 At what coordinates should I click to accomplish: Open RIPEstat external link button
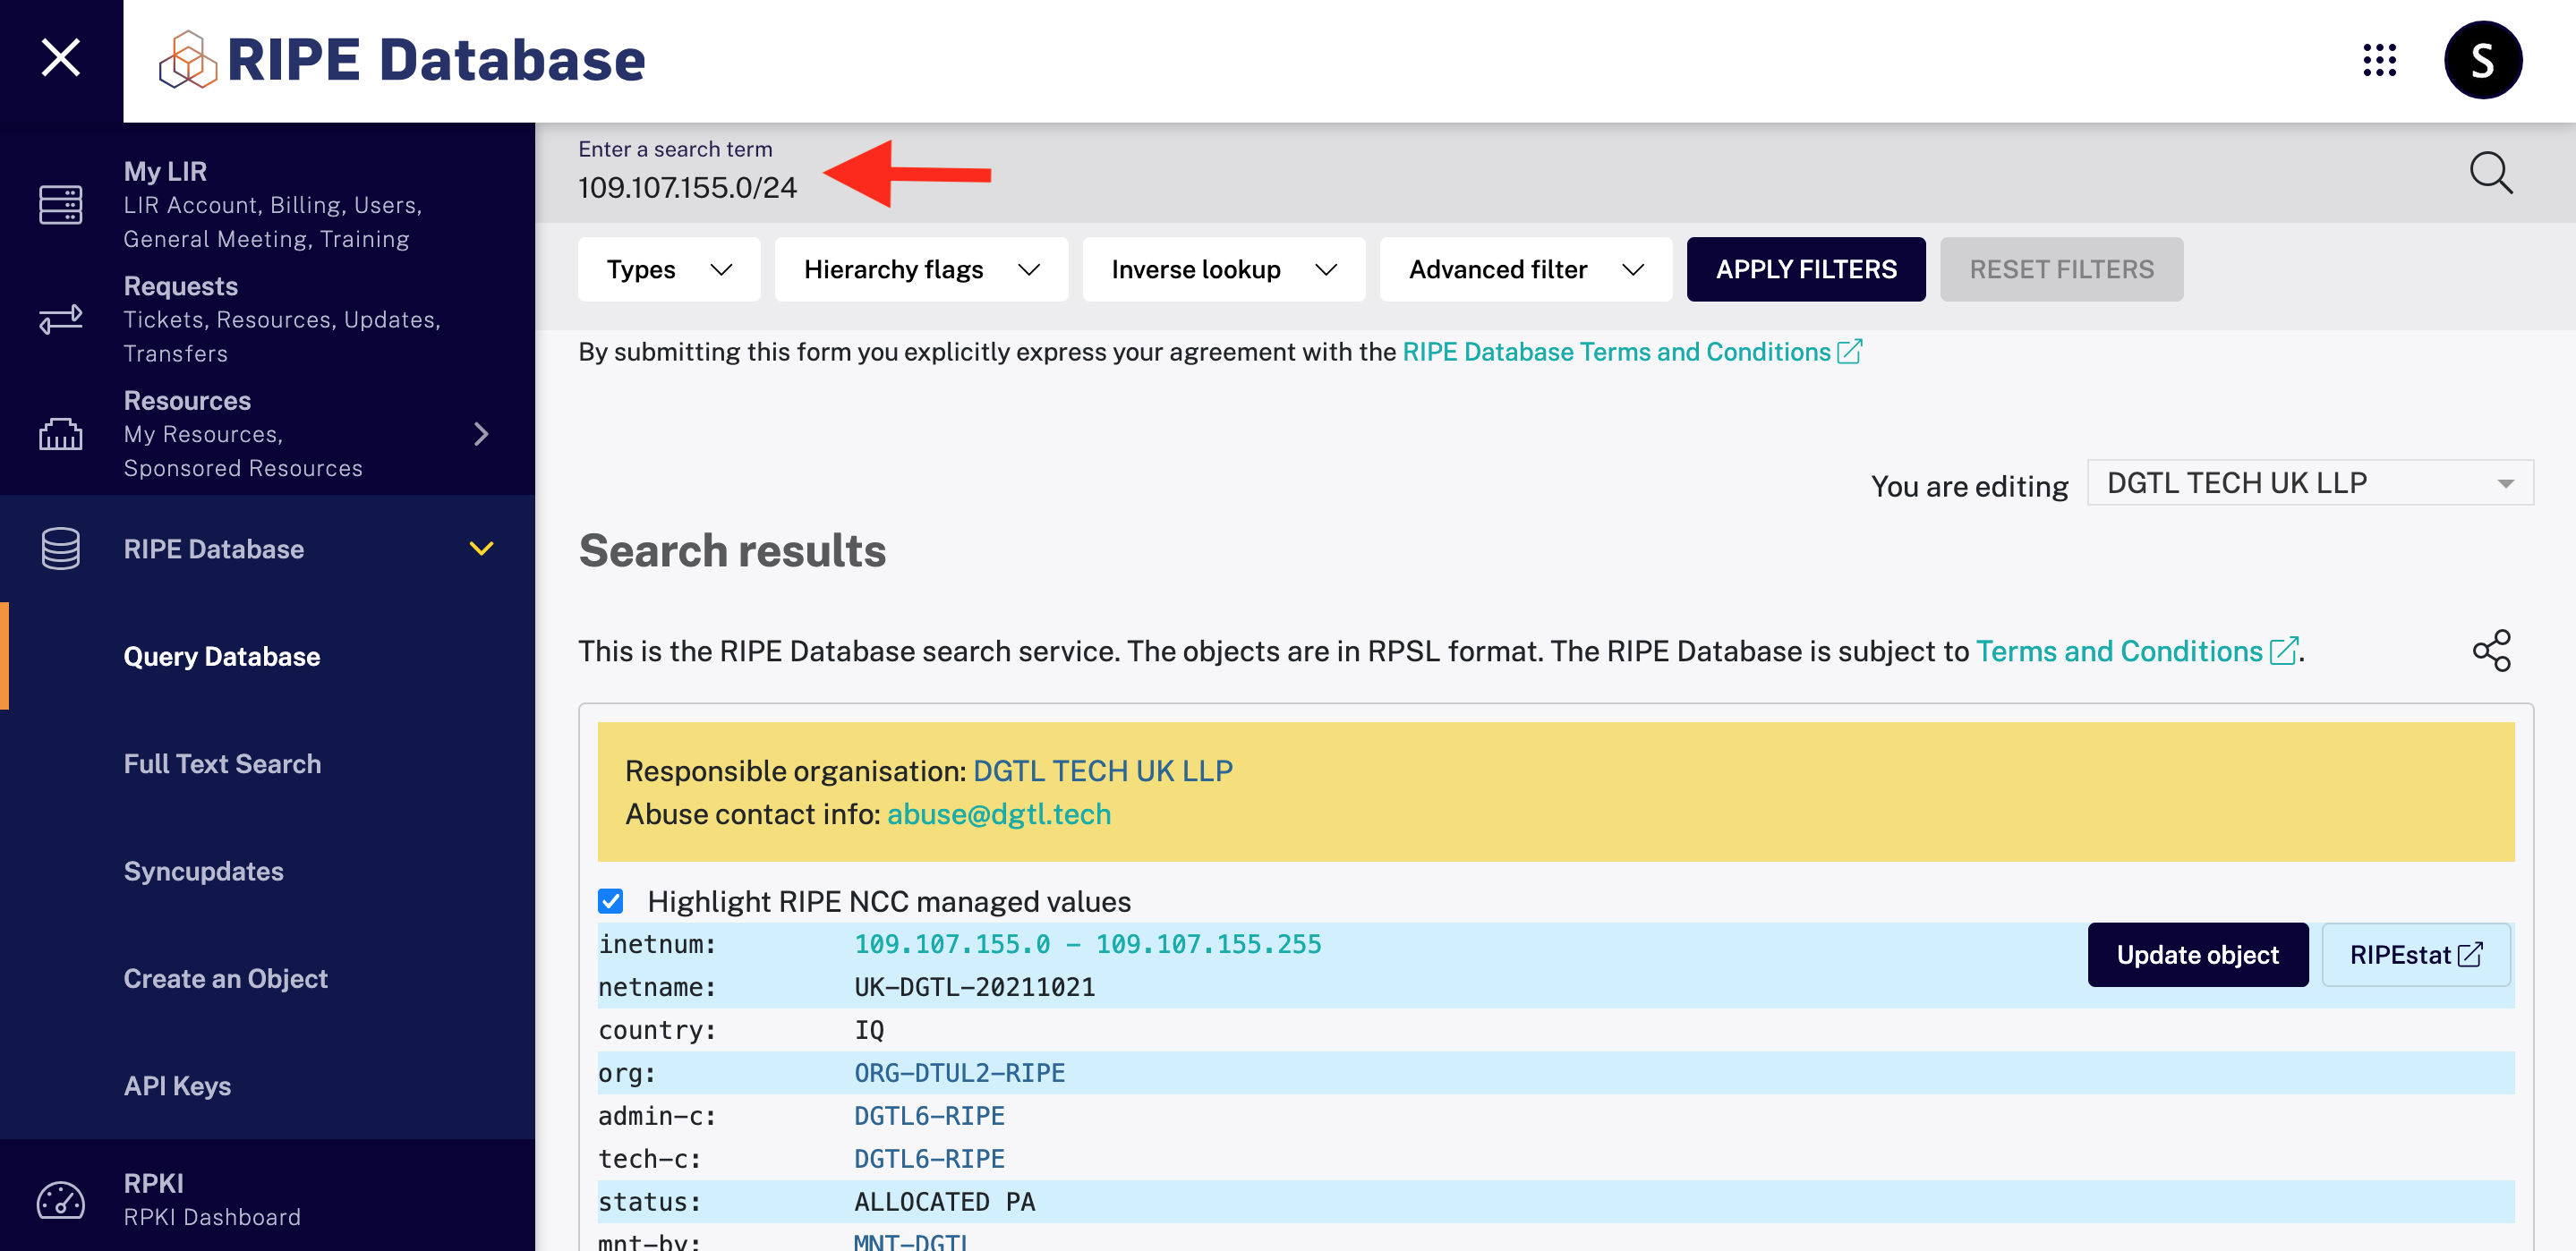click(x=2416, y=955)
